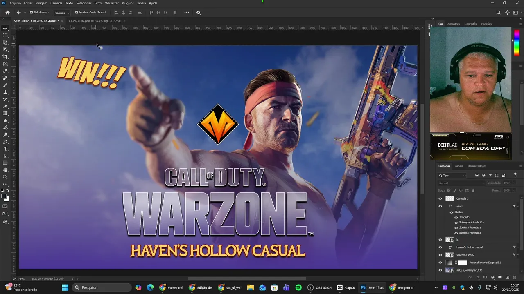Screen dimensions: 524x294
Task: Open the Tipo layer filter dropdown
Action: pyautogui.click(x=452, y=175)
